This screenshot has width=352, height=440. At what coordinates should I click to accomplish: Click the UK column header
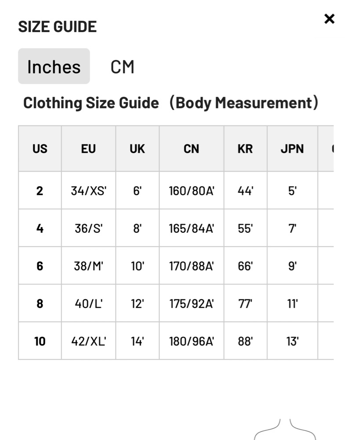[137, 149]
